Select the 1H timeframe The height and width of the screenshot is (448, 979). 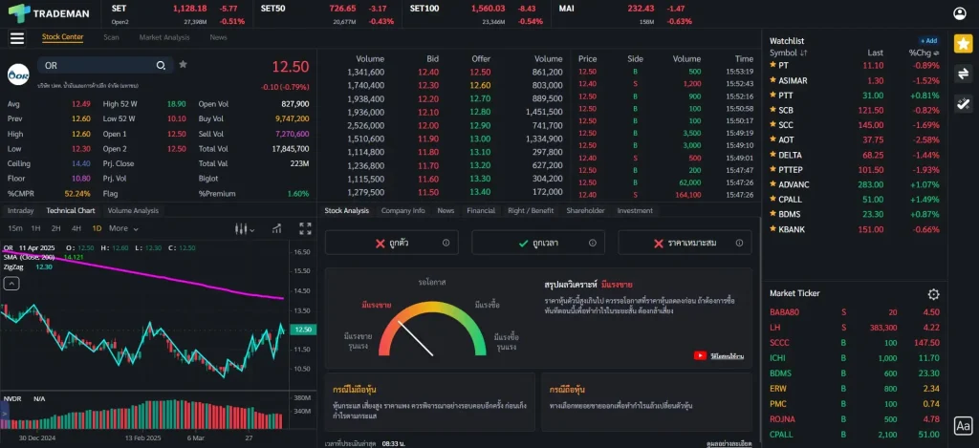point(35,228)
